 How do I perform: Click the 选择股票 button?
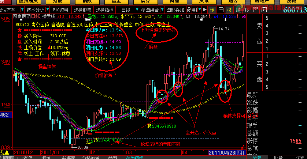(x=82, y=10)
